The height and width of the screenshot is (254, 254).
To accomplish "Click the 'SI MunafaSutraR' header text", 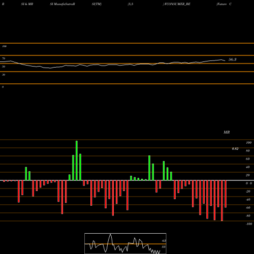I will (x=62, y=4).
